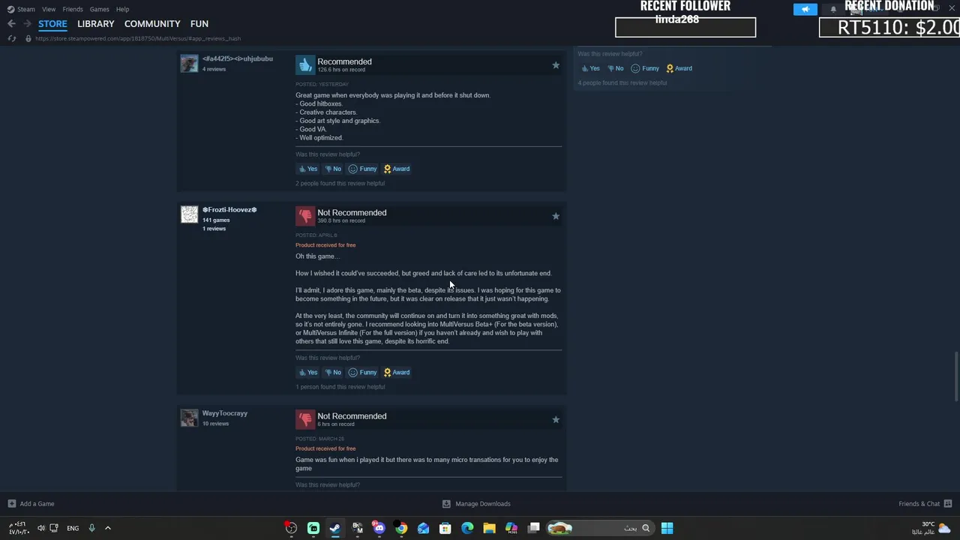Viewport: 960px width, 540px height.
Task: Open Discord from the taskbar
Action: (x=379, y=528)
